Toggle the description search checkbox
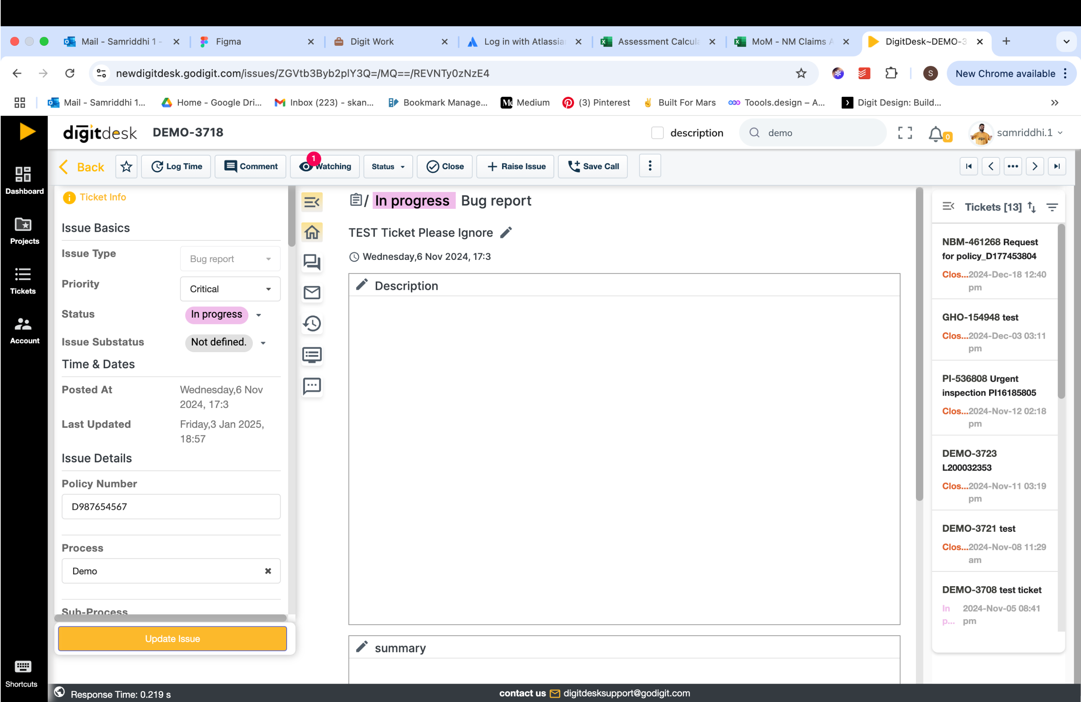This screenshot has height=702, width=1081. [657, 133]
